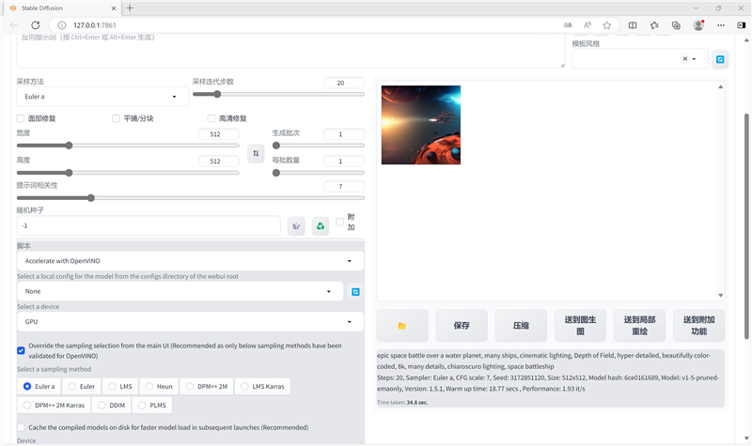Screen dimensions: 752x446
Task: Swap width and height values
Action: (256, 153)
